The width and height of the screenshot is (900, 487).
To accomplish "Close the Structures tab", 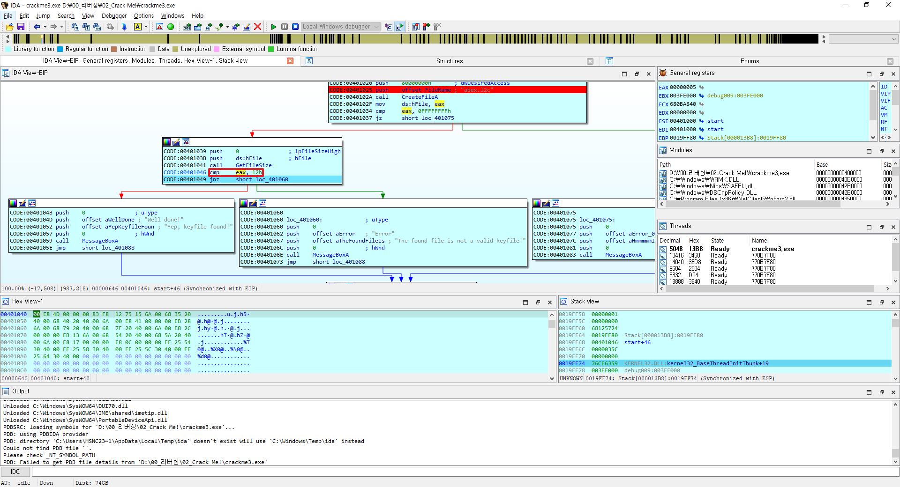I will pyautogui.click(x=590, y=61).
